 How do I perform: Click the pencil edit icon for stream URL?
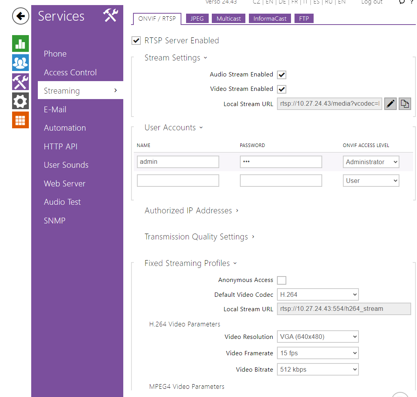tap(390, 104)
